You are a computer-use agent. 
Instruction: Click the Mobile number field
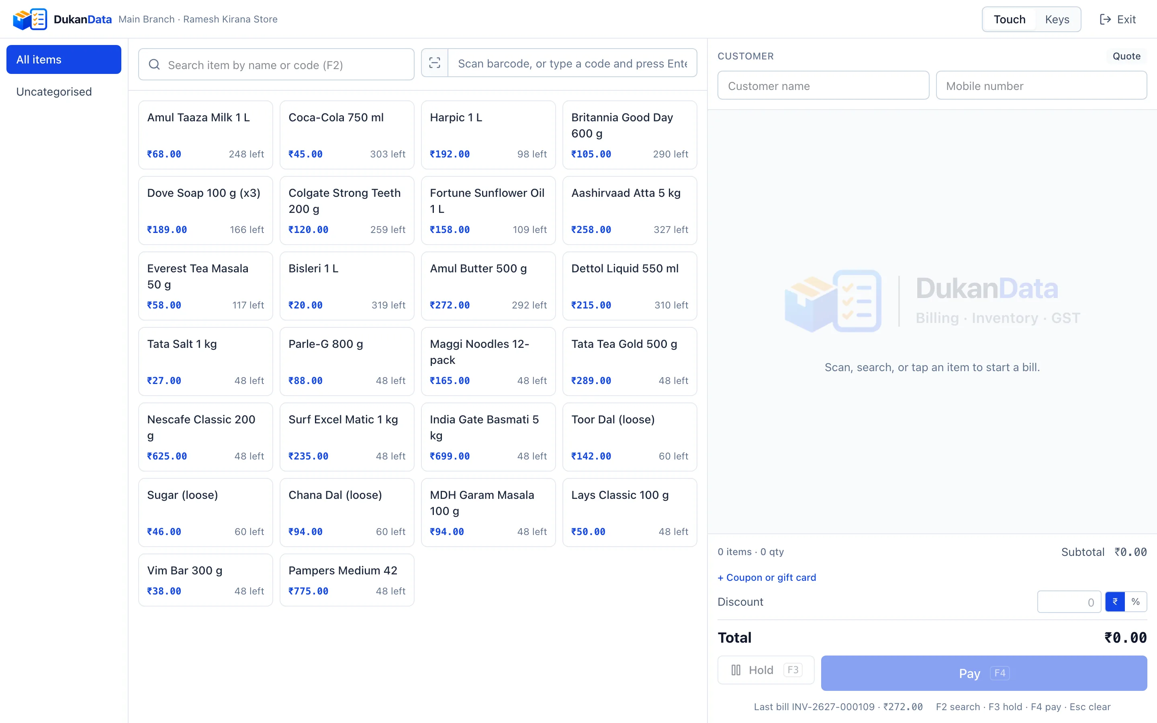(1041, 86)
